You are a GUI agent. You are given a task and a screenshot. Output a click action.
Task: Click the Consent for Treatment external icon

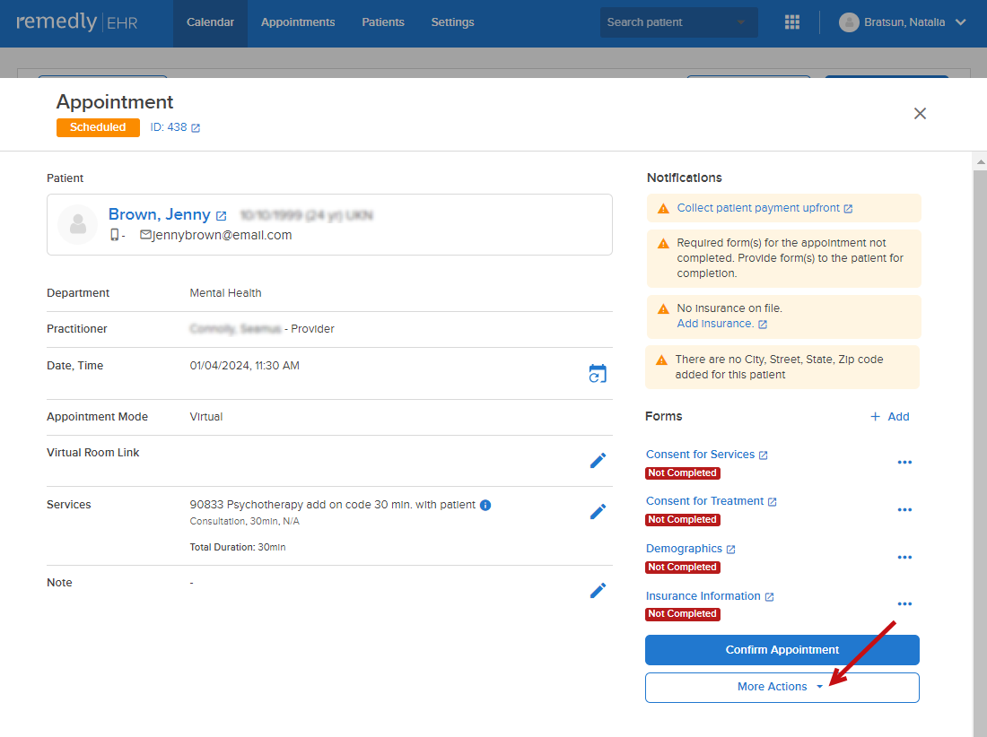[x=772, y=502]
